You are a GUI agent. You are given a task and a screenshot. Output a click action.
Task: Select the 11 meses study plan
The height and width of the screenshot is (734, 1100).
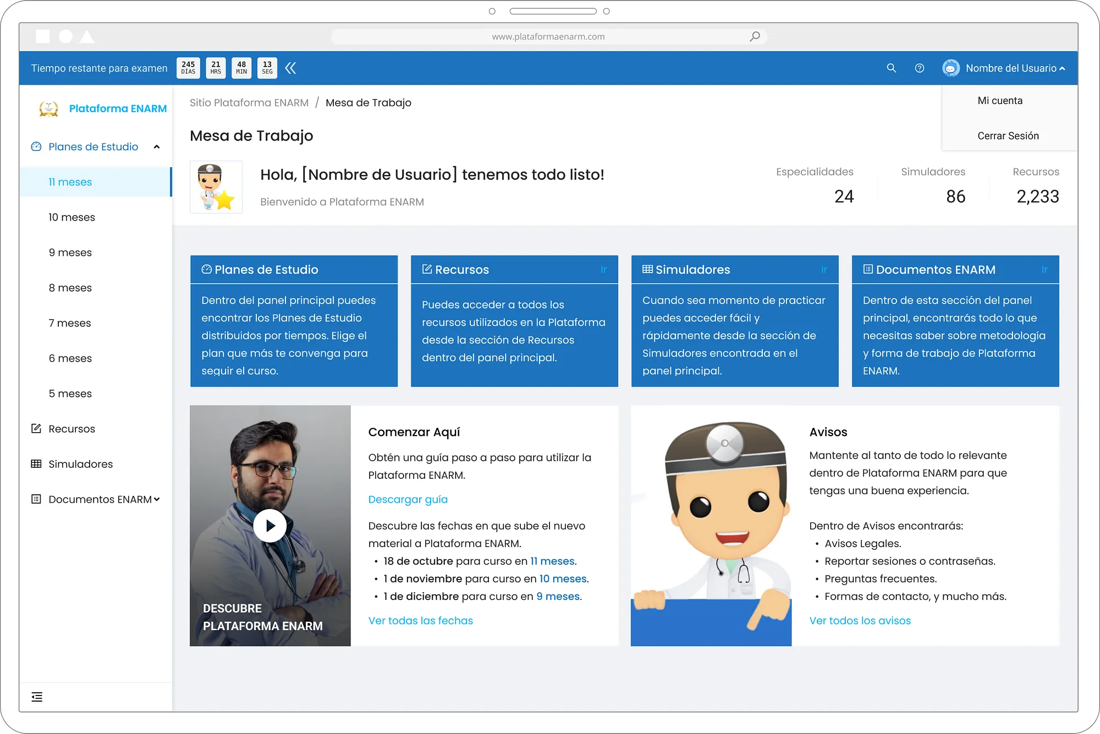click(x=96, y=182)
